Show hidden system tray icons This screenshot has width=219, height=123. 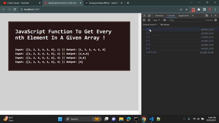[184, 119]
